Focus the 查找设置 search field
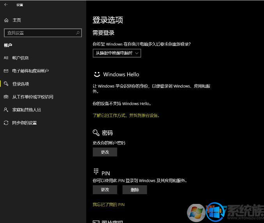 click(43, 33)
